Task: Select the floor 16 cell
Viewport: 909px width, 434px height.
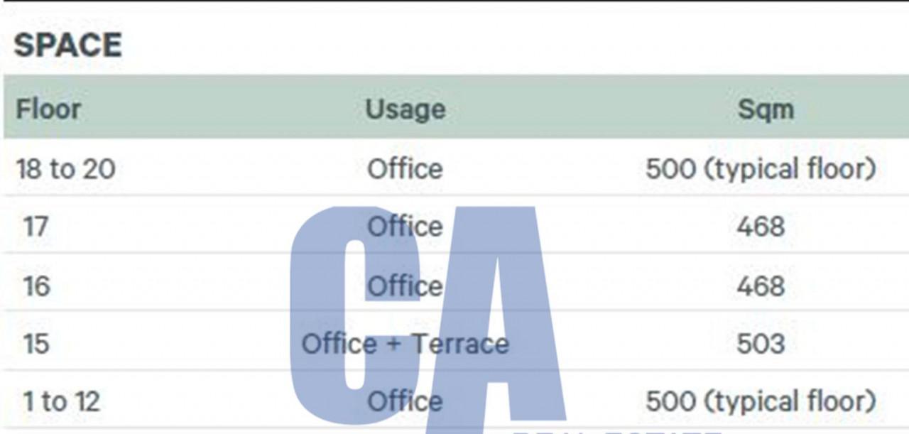Action: pyautogui.click(x=36, y=286)
